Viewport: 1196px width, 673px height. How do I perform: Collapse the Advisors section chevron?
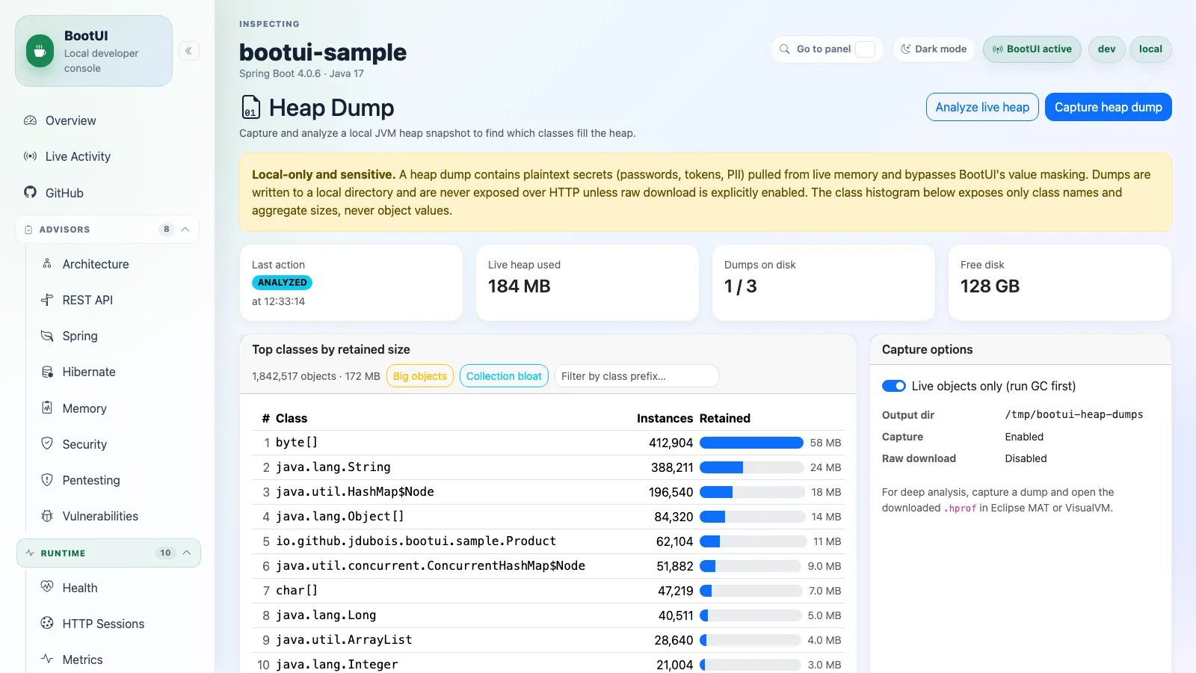[185, 230]
